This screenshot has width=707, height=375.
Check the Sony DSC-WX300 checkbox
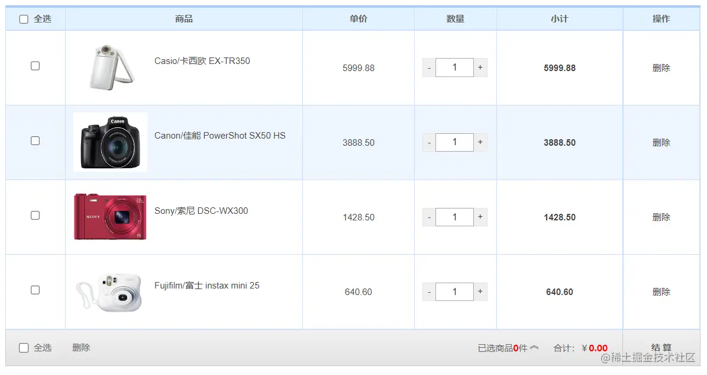pyautogui.click(x=35, y=216)
